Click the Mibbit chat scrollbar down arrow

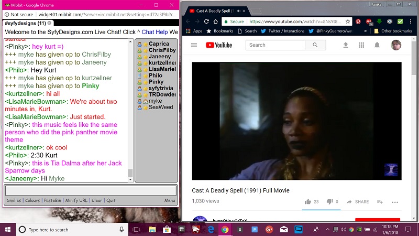(x=130, y=180)
